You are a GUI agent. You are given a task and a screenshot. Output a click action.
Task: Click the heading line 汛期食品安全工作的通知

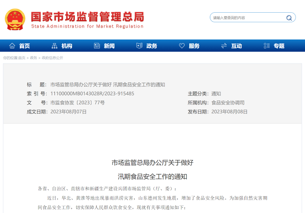[152, 177]
